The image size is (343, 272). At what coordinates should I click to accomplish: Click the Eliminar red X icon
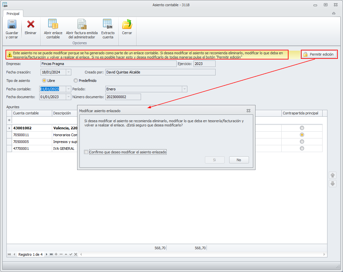30,24
